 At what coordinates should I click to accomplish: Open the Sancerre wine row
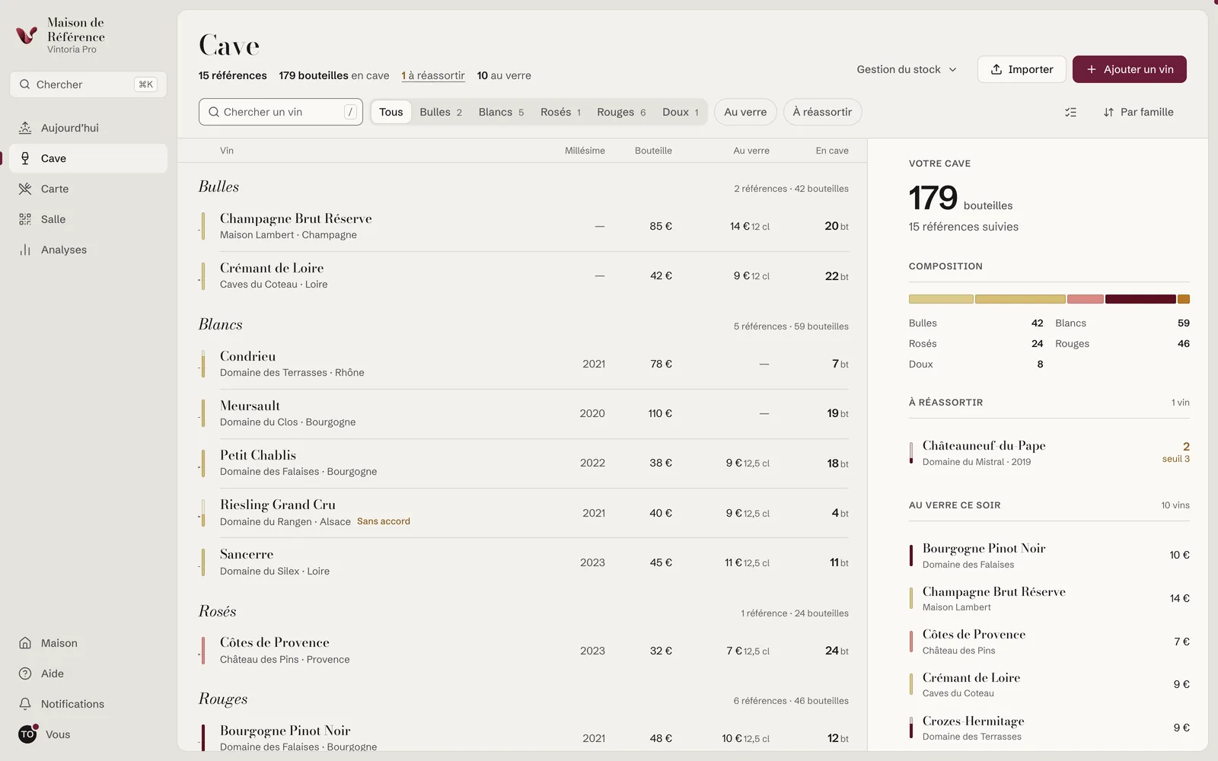524,562
